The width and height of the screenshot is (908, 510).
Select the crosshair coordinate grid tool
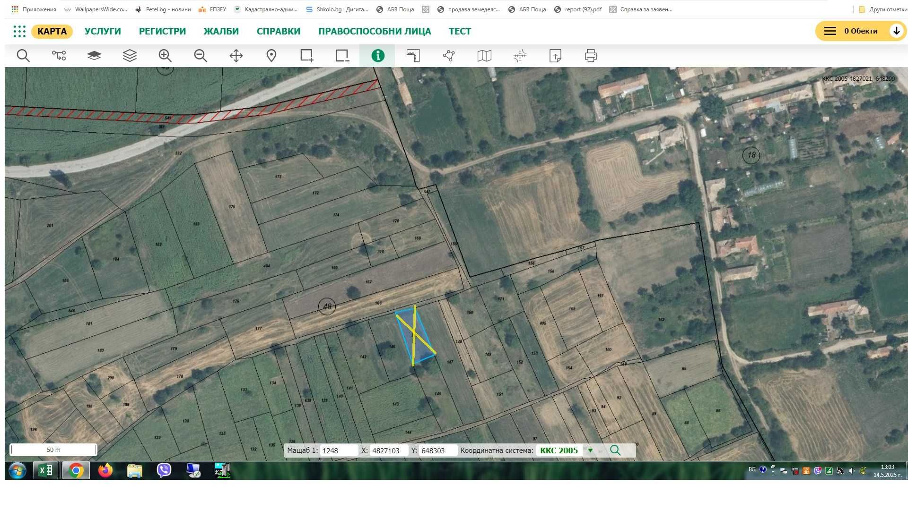(520, 56)
